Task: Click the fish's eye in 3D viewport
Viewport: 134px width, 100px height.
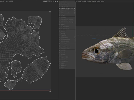Action: (96, 51)
